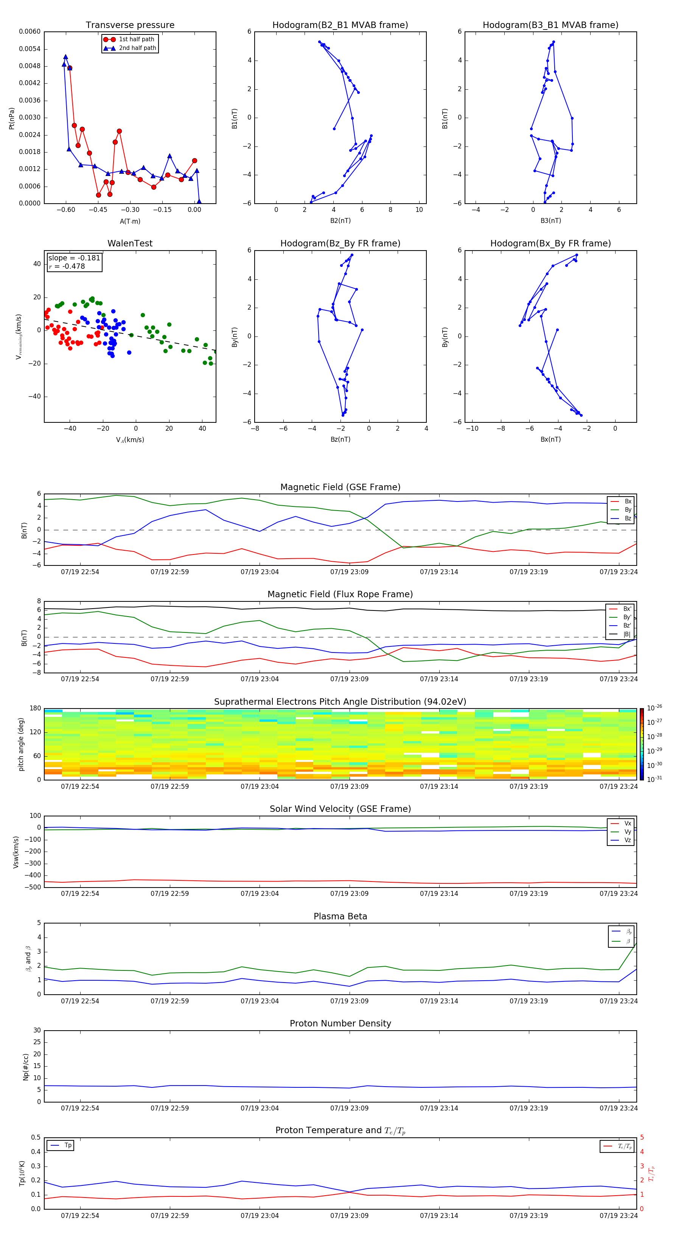Viewport: 681px width, 1249px height.
Task: Click the "Proton Number Density" title
Action: (340, 1023)
